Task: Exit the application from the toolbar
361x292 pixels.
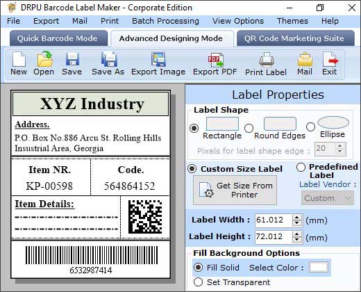Action: [330, 64]
